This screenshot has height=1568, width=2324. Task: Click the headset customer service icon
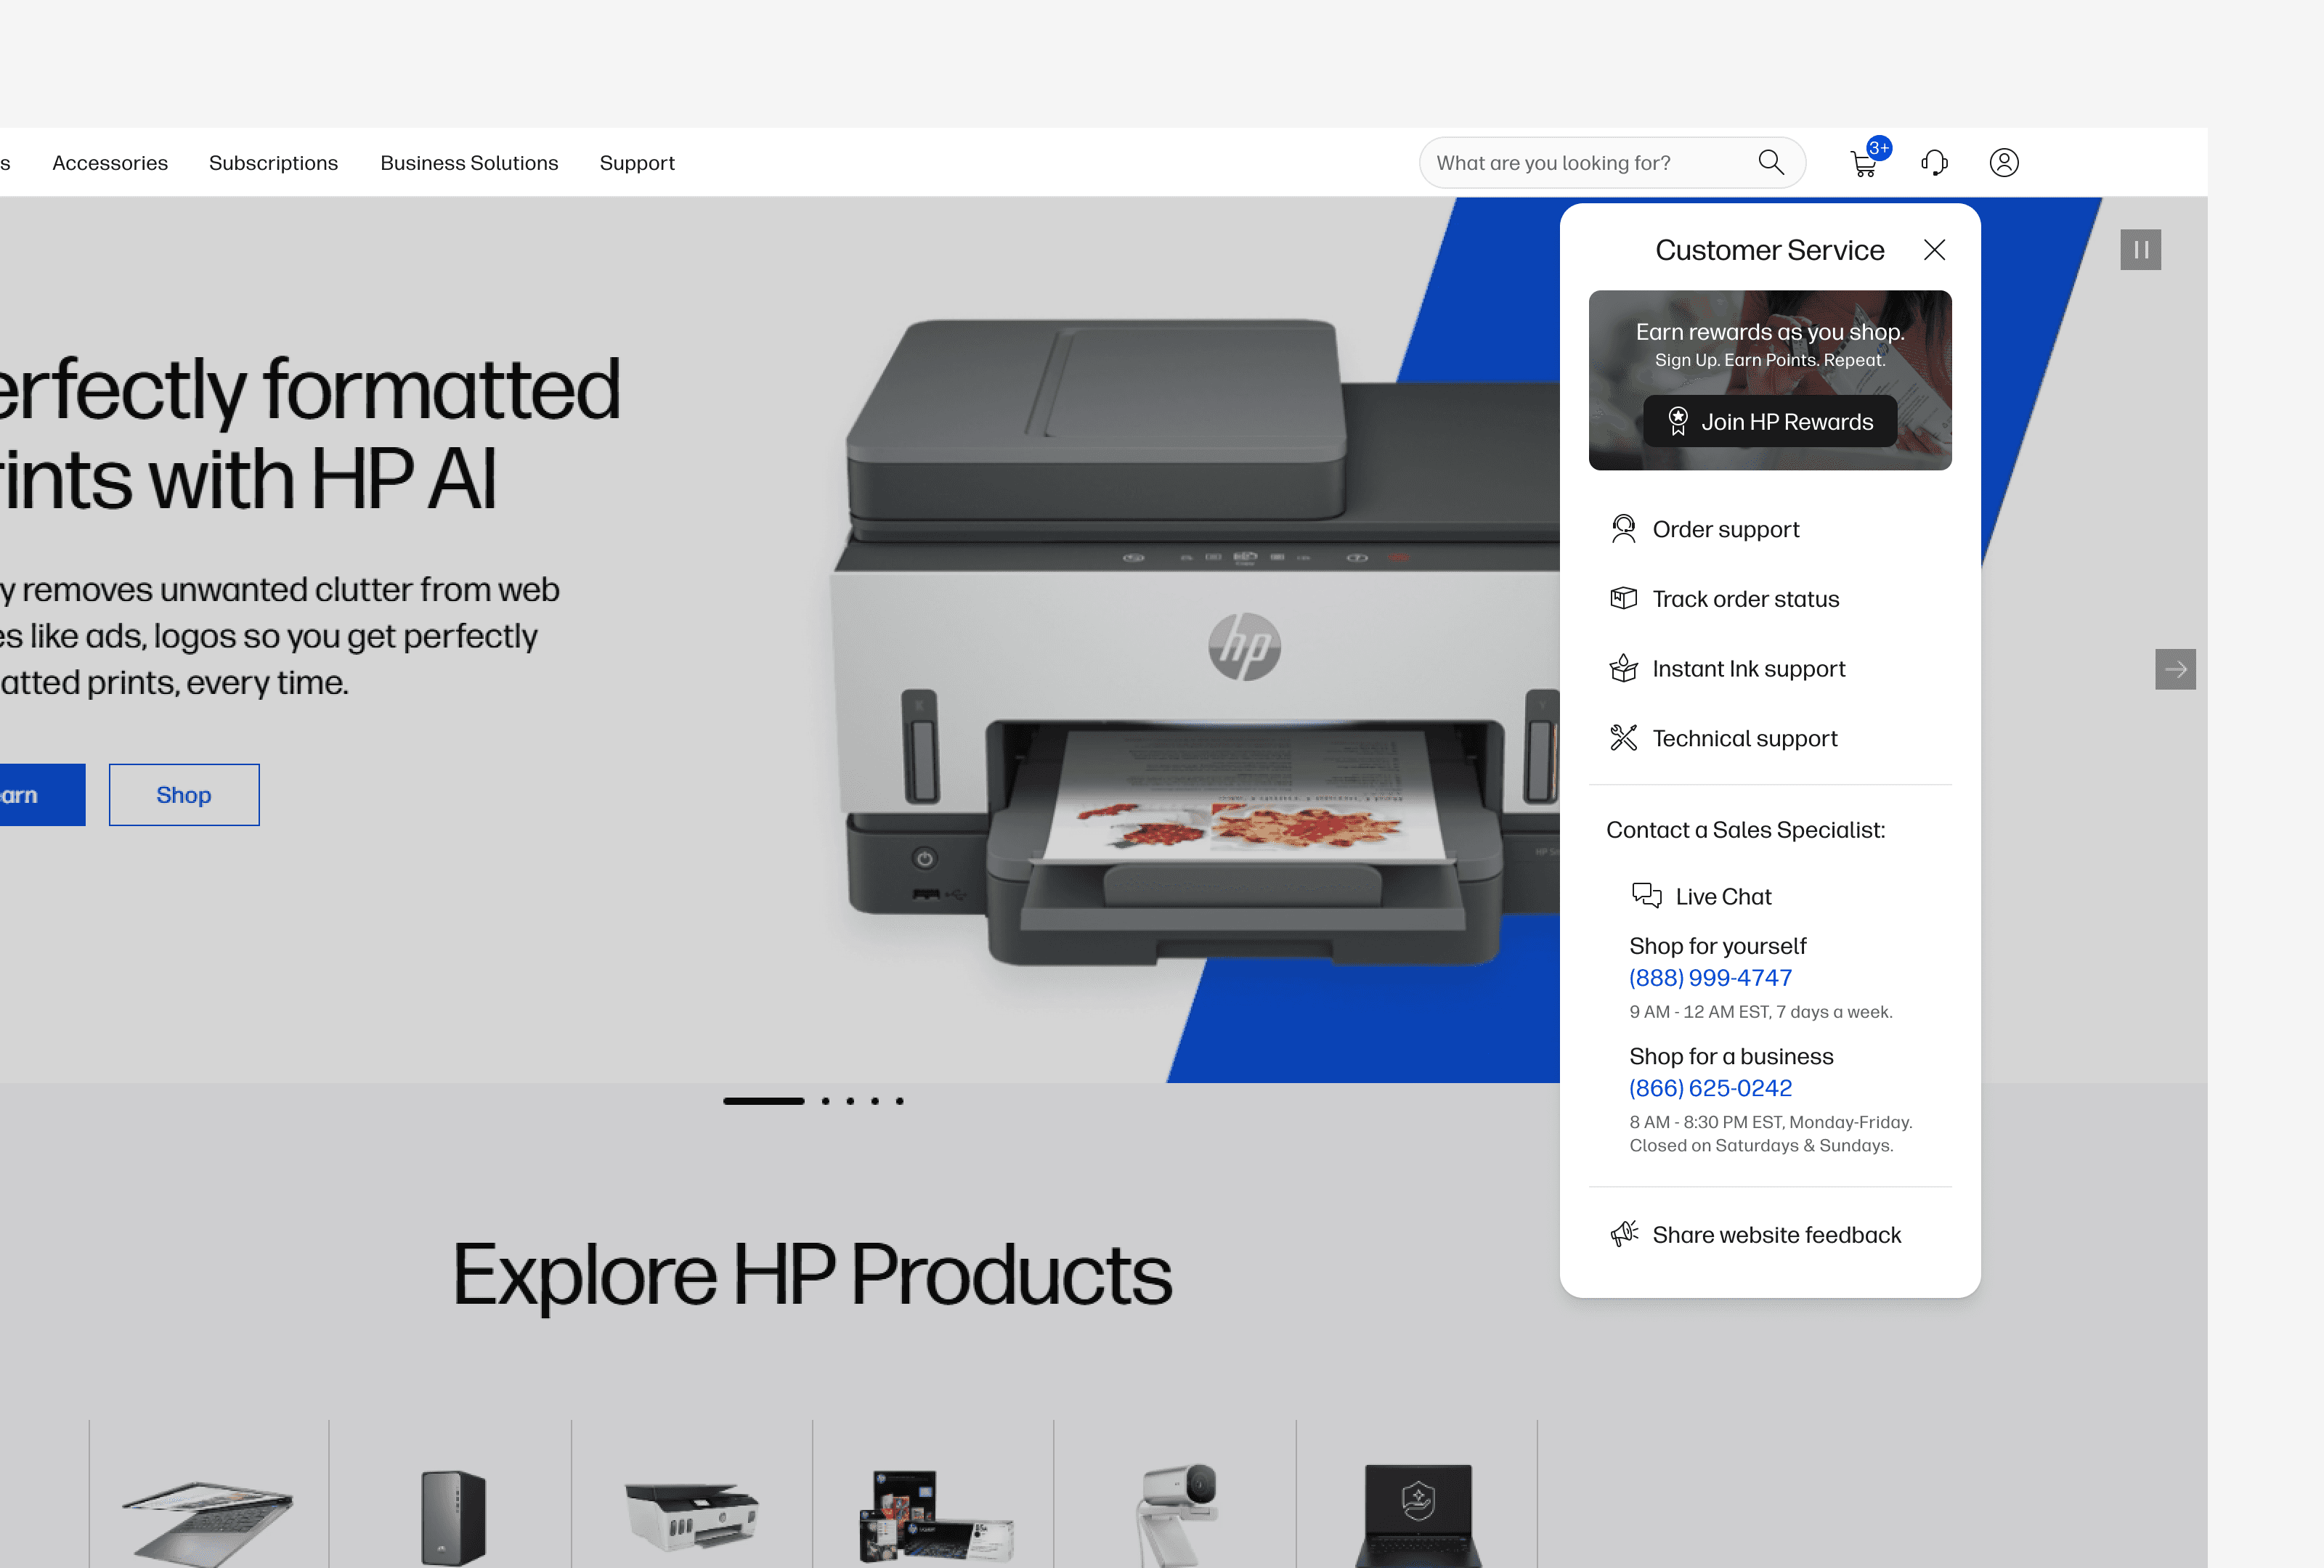(x=1934, y=163)
